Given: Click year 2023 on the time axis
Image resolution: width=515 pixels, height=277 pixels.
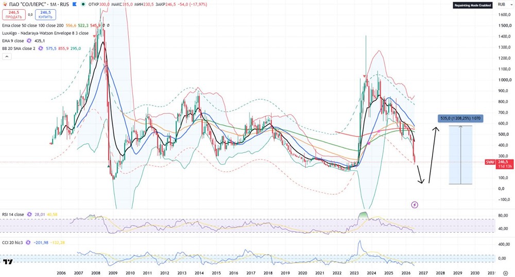Looking at the screenshot, I should click(354, 273).
